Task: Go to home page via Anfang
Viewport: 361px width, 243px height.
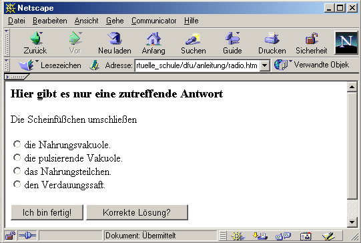Action: pyautogui.click(x=153, y=43)
